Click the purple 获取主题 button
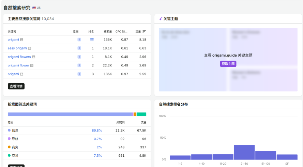 (x=228, y=64)
